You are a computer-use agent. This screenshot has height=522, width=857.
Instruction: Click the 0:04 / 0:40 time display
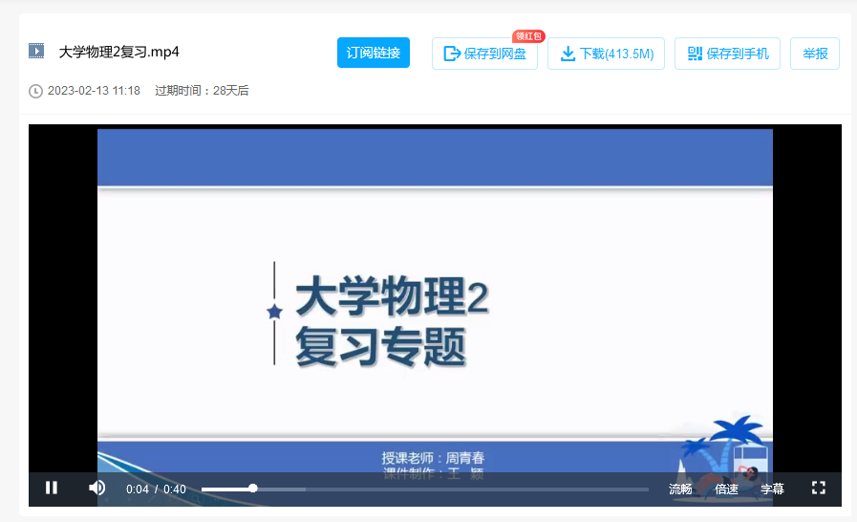pyautogui.click(x=156, y=489)
